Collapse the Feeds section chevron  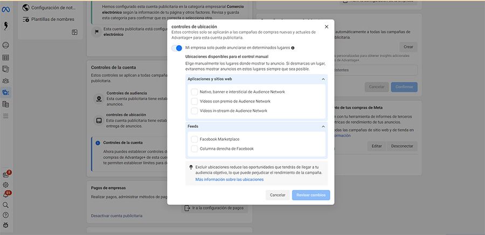tap(323, 127)
